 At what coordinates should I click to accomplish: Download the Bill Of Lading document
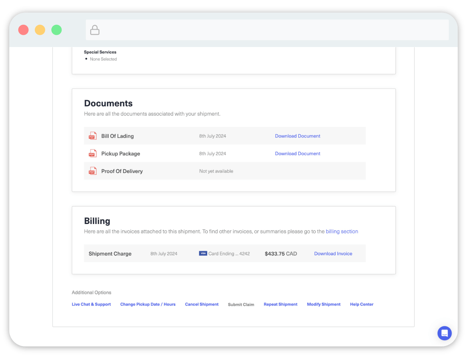click(297, 136)
